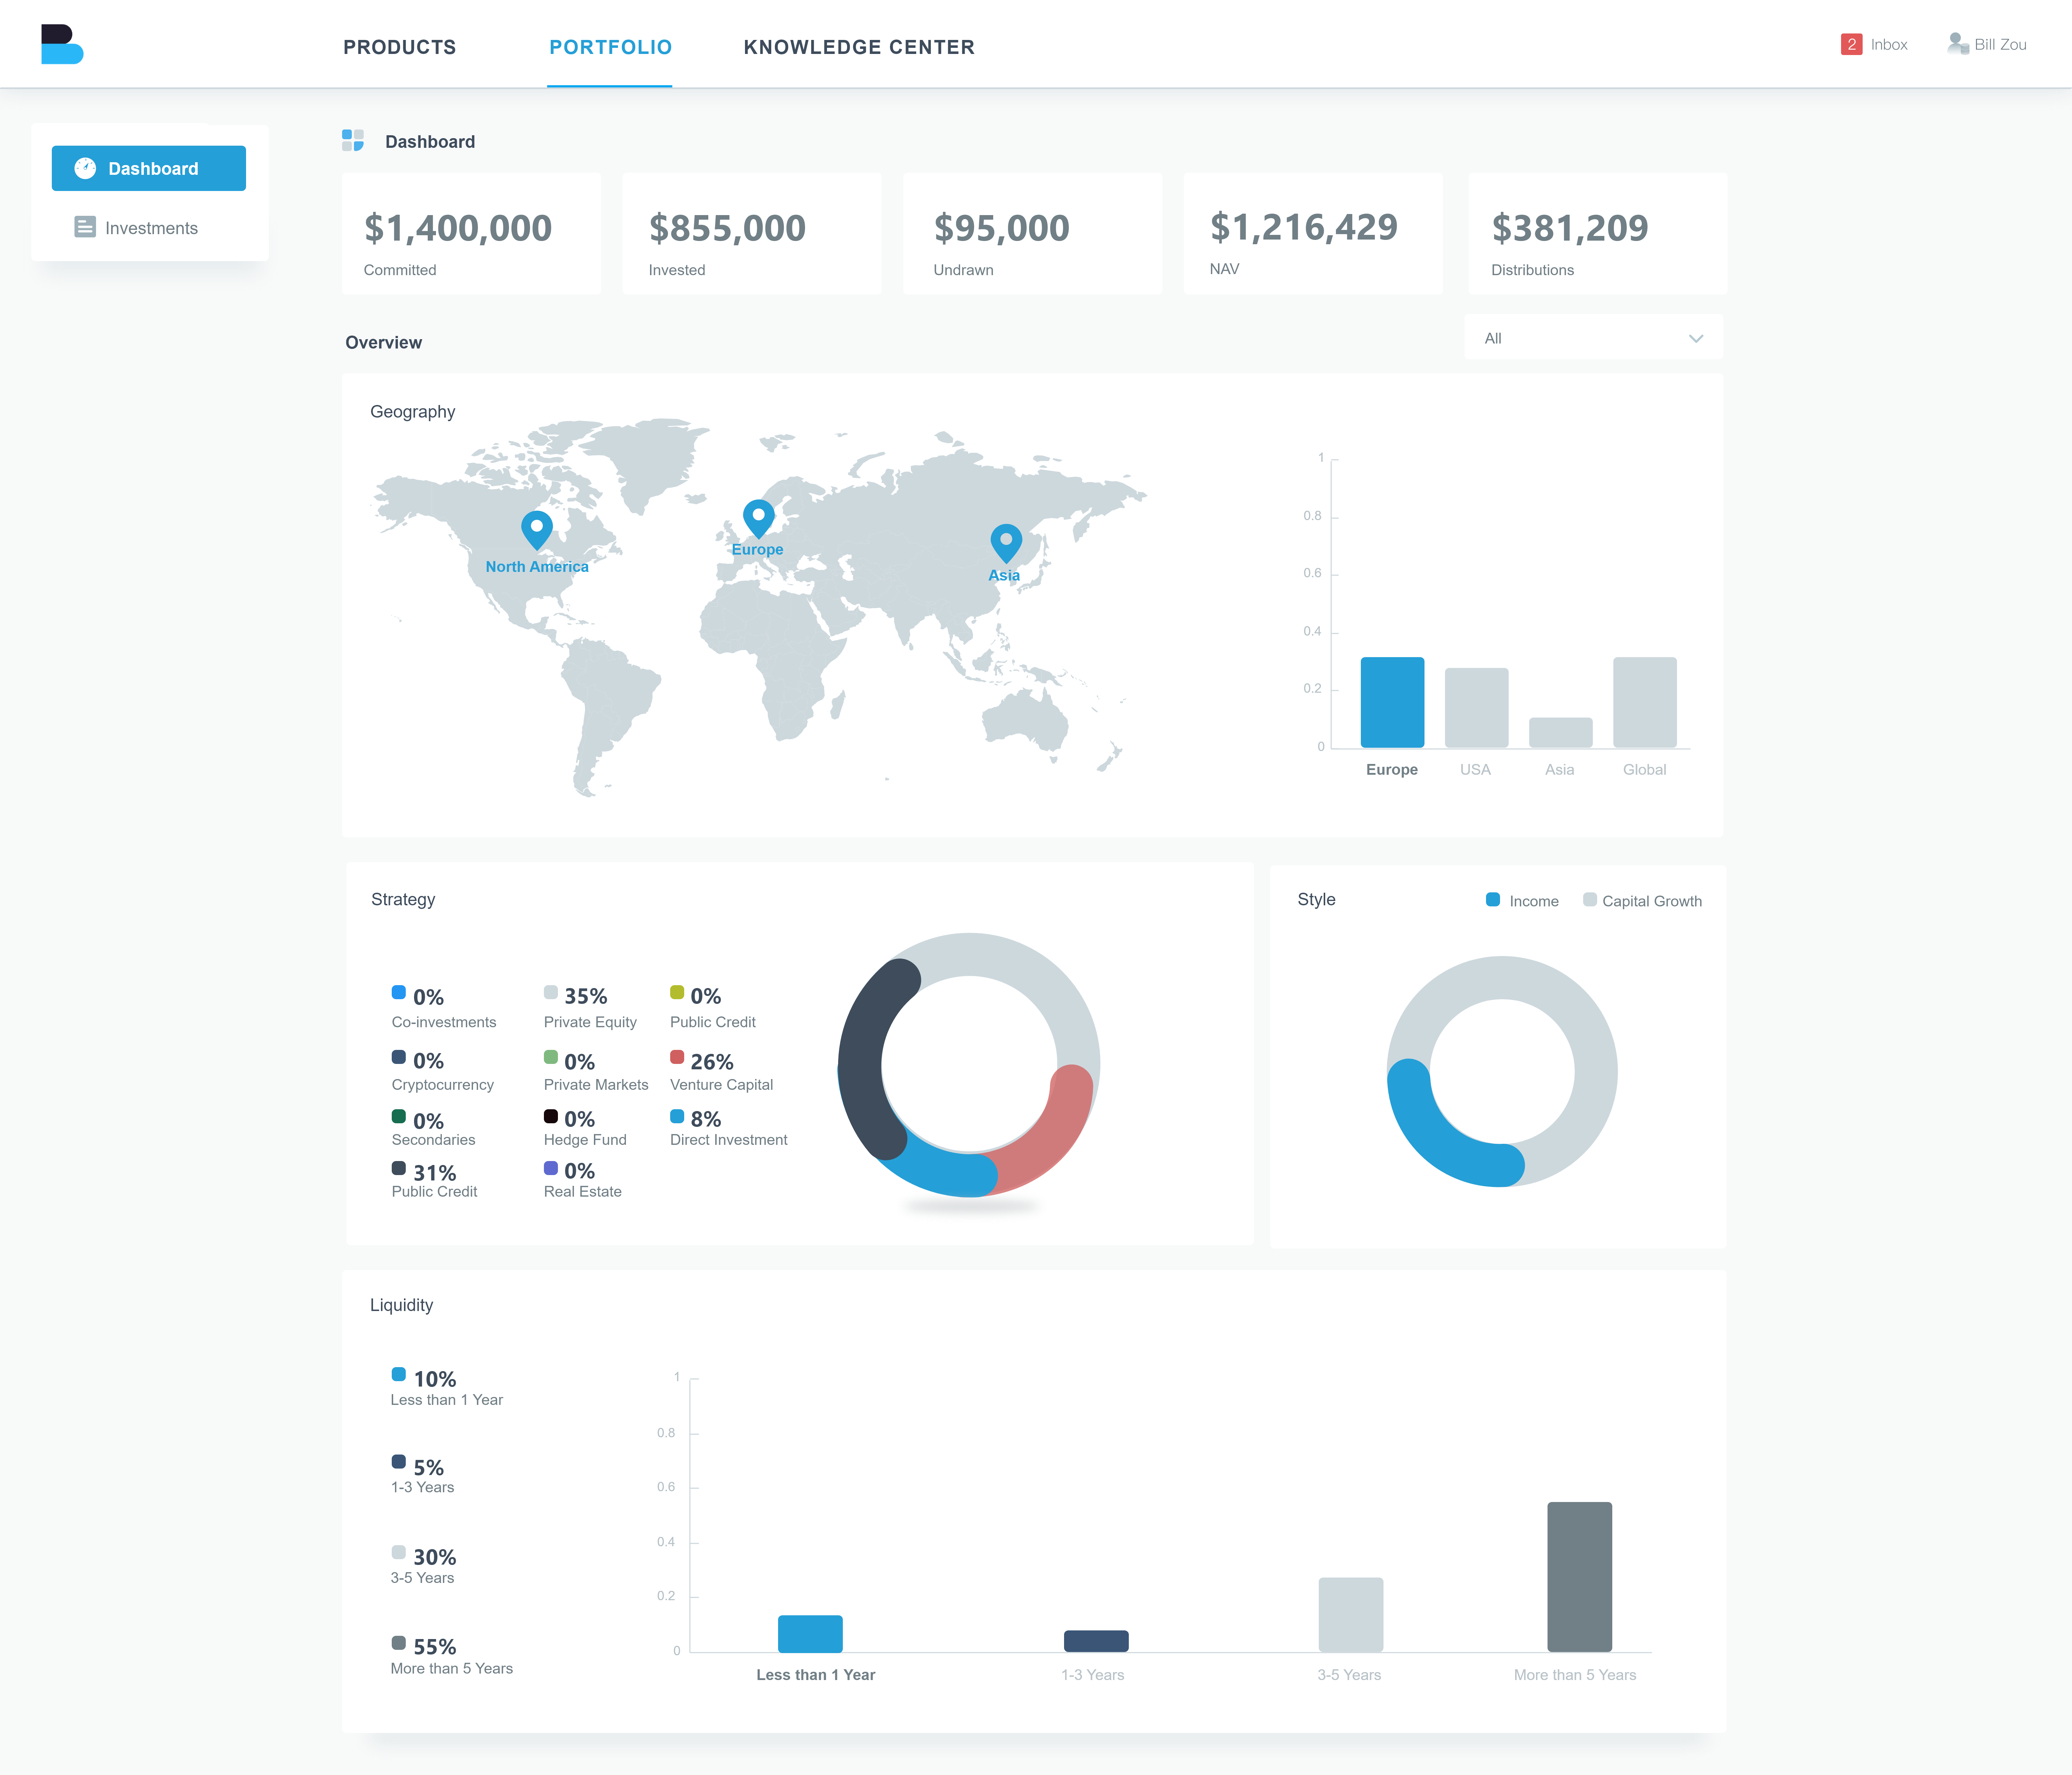Click the $1,400,000 Committed card
2072x1775 pixels.
pos(472,234)
